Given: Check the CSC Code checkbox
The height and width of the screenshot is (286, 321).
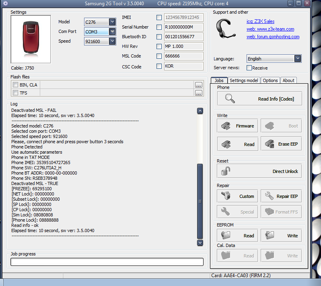Looking at the screenshot, I should (x=159, y=66).
